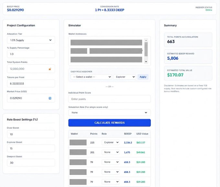Click the Explorer Boost input field

click(x=31, y=148)
